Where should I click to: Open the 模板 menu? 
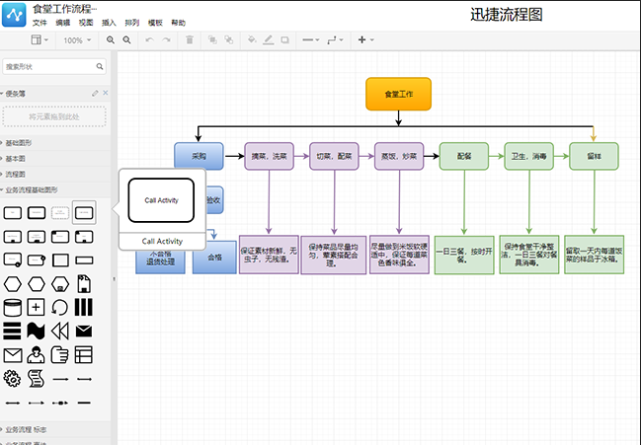(x=155, y=23)
